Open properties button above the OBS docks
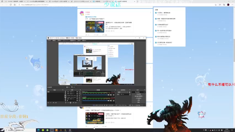The height and width of the screenshot is (132, 235). pyautogui.click(x=68, y=87)
